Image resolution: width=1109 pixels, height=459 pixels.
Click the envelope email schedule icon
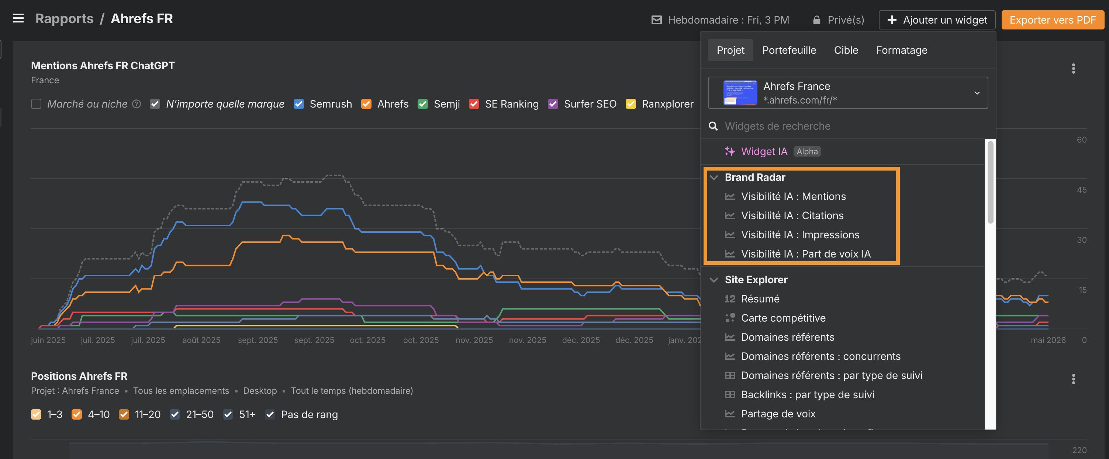[x=656, y=20]
